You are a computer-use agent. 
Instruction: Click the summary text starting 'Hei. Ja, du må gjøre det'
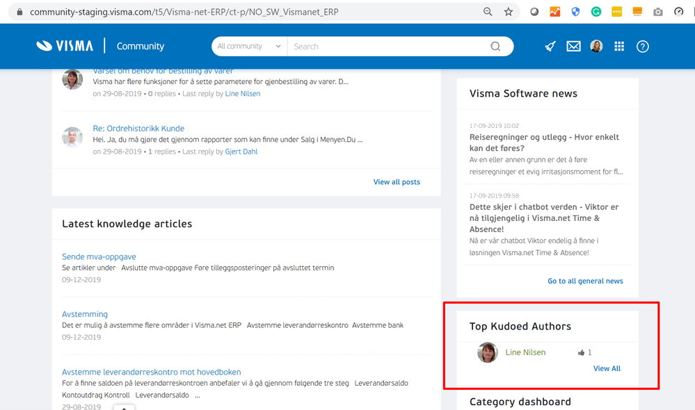tap(227, 140)
